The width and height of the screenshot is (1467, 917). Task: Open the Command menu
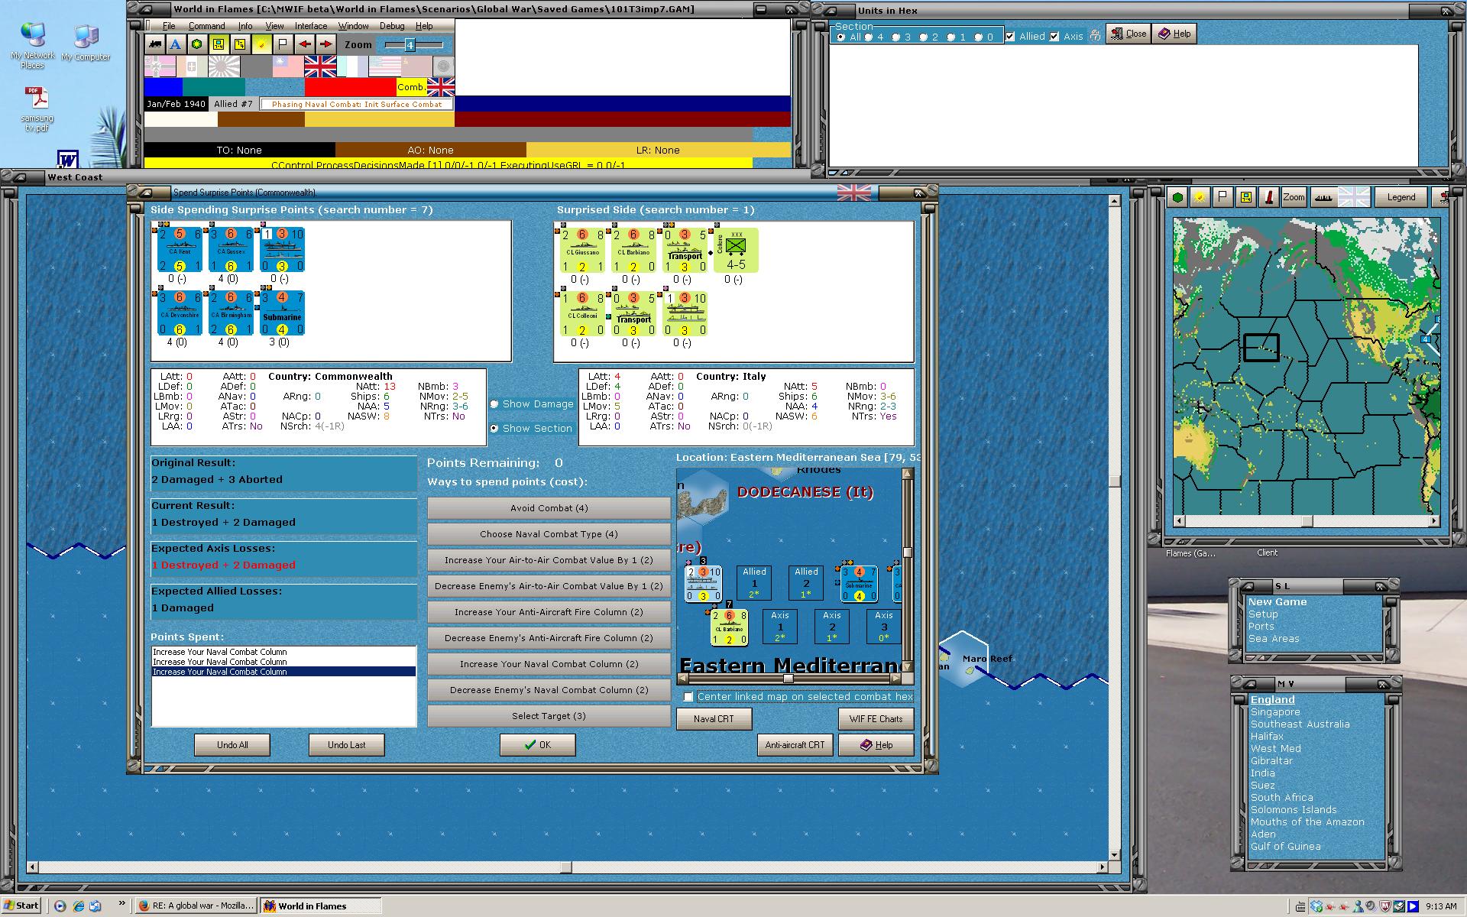point(206,26)
